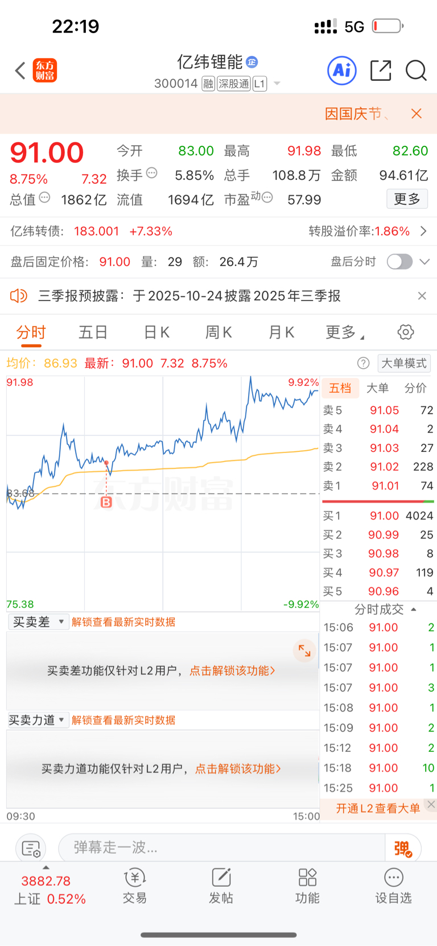Tap the 深股通 tag
The width and height of the screenshot is (437, 946).
tap(234, 84)
